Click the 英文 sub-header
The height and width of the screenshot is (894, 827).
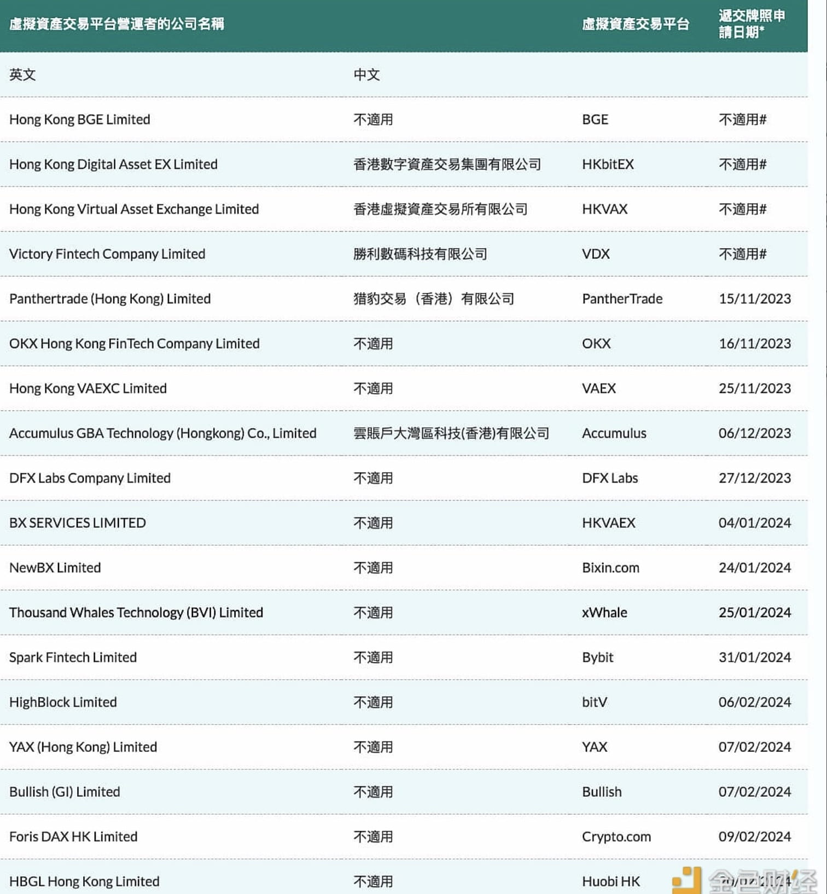click(x=22, y=75)
